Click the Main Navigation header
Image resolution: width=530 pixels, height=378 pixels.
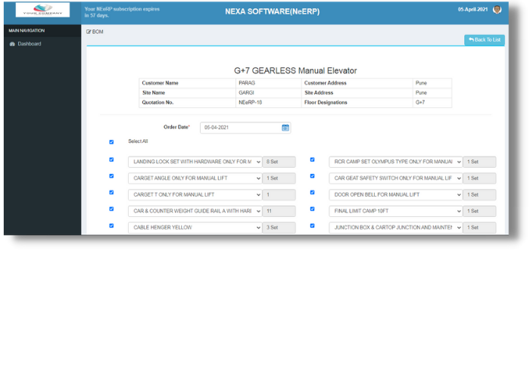[26, 30]
